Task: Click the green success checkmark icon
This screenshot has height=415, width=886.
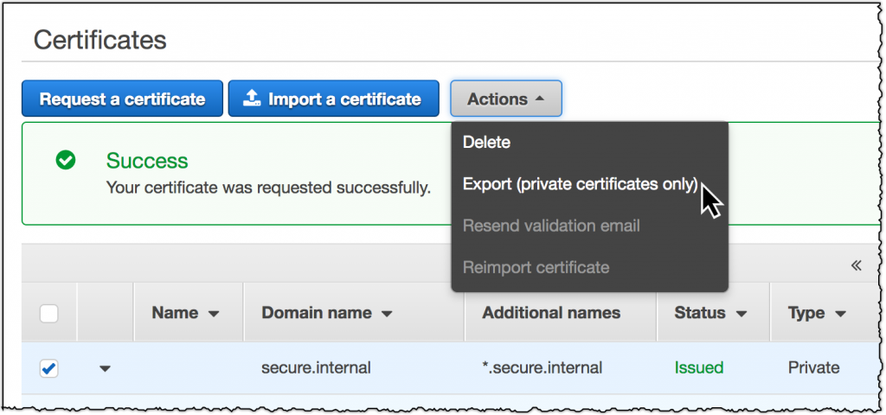Action: pyautogui.click(x=65, y=160)
